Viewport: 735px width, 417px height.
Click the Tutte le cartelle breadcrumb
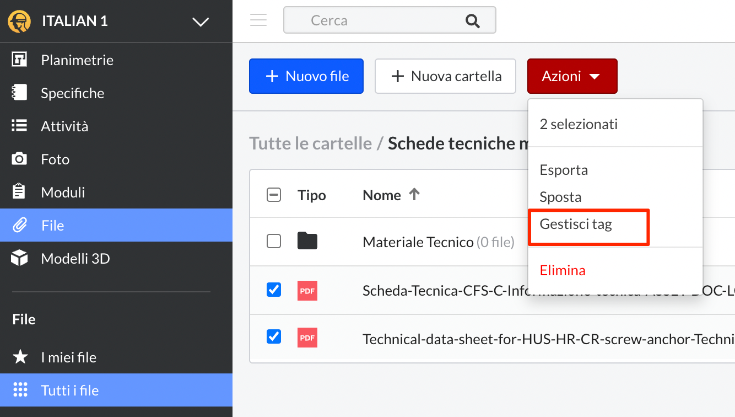pos(310,143)
